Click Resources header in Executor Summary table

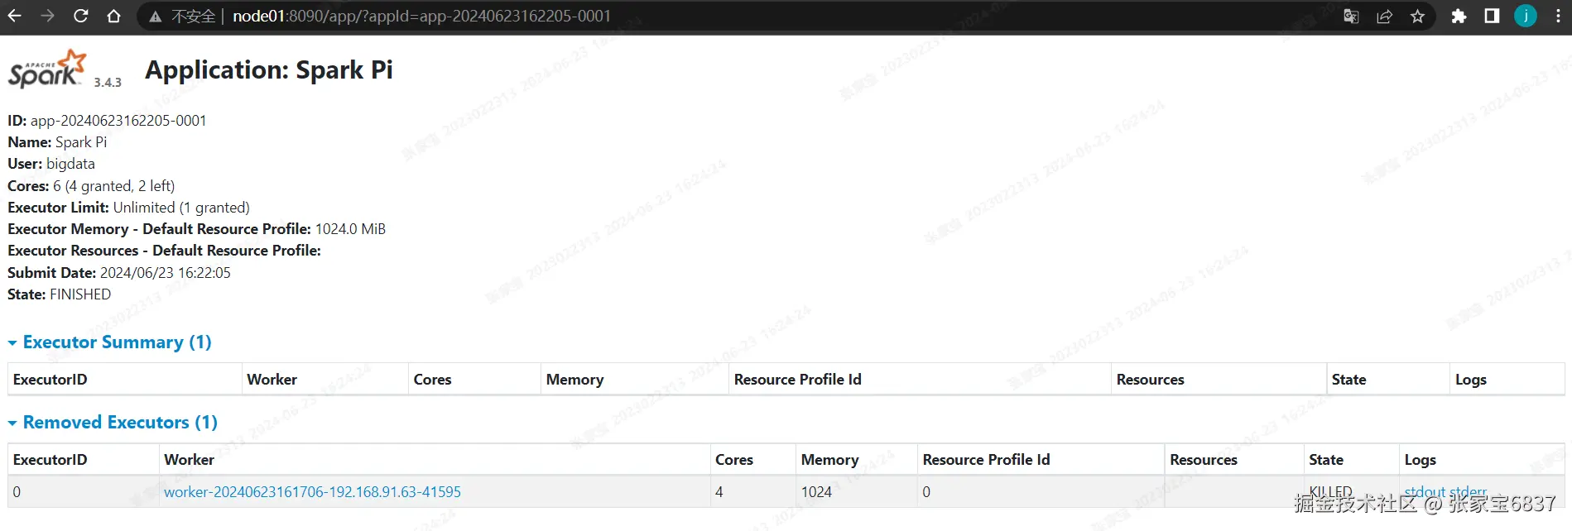1150,380
